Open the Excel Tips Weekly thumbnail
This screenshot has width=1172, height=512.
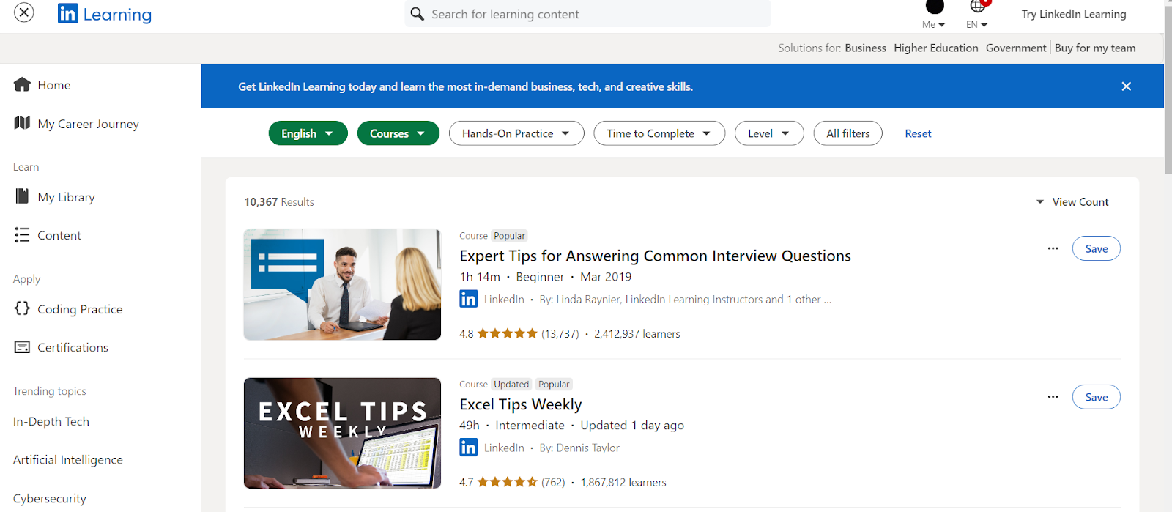pyautogui.click(x=342, y=433)
